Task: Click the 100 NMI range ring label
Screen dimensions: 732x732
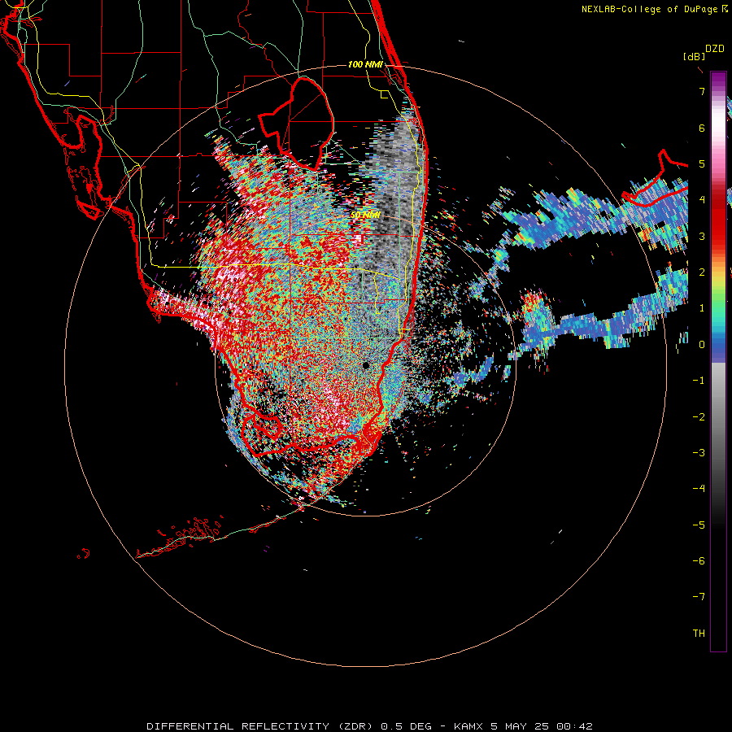Action: pos(365,64)
